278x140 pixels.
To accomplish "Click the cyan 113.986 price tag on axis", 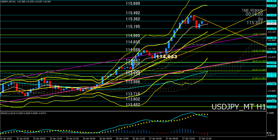I will point(271,84).
